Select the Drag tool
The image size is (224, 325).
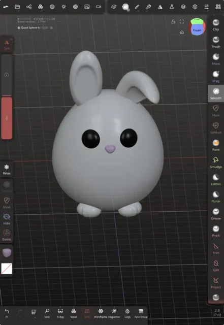point(216,76)
